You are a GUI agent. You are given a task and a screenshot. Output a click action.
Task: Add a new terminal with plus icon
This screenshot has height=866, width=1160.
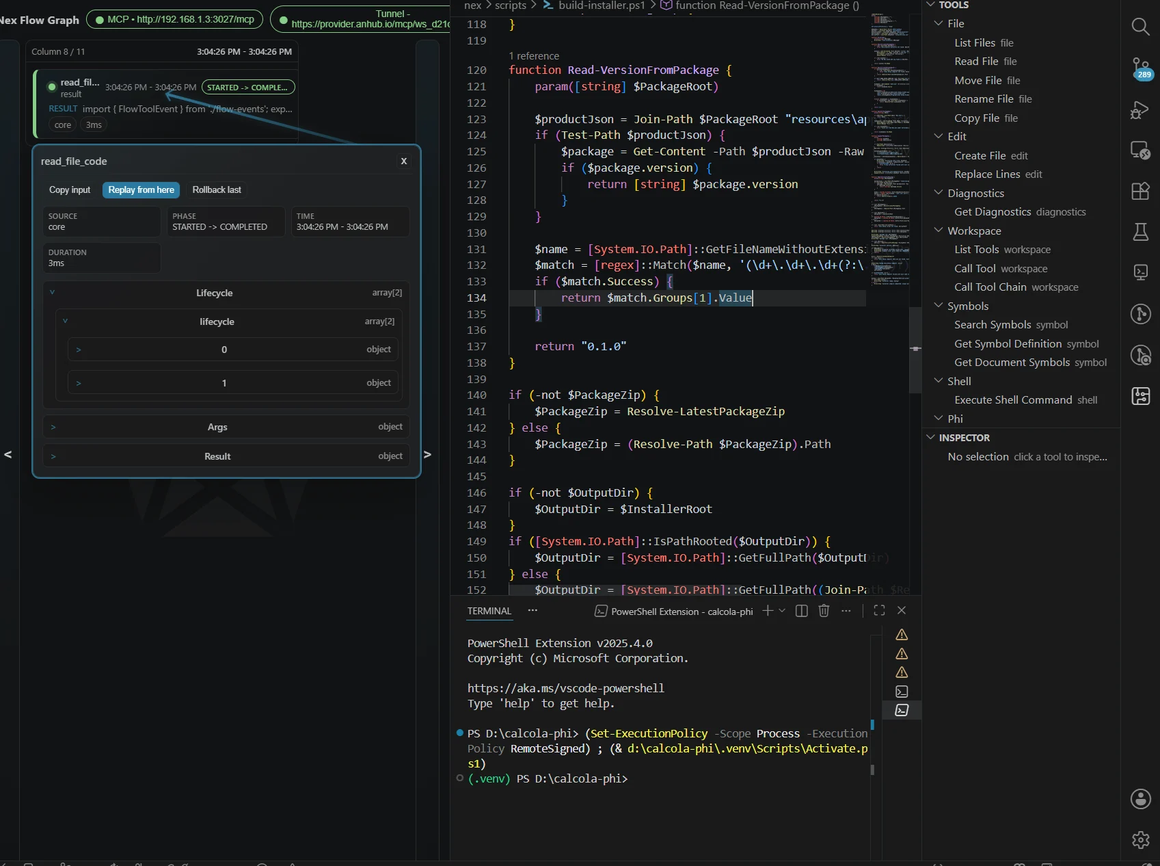[x=768, y=611]
